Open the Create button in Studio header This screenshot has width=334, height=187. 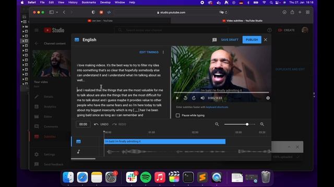coord(287,30)
